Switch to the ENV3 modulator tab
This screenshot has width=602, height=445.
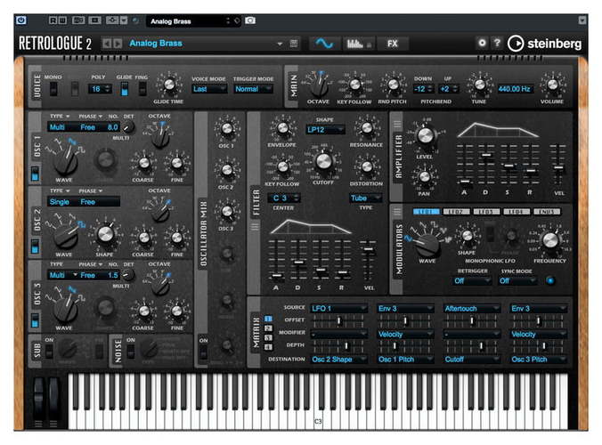coord(547,212)
